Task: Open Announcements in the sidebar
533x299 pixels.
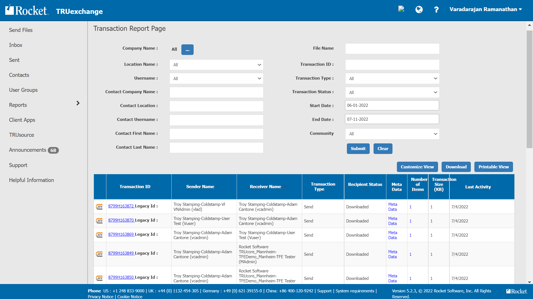Action: tap(28, 150)
